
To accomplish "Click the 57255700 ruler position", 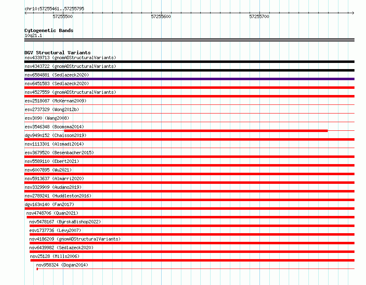I will [259, 16].
